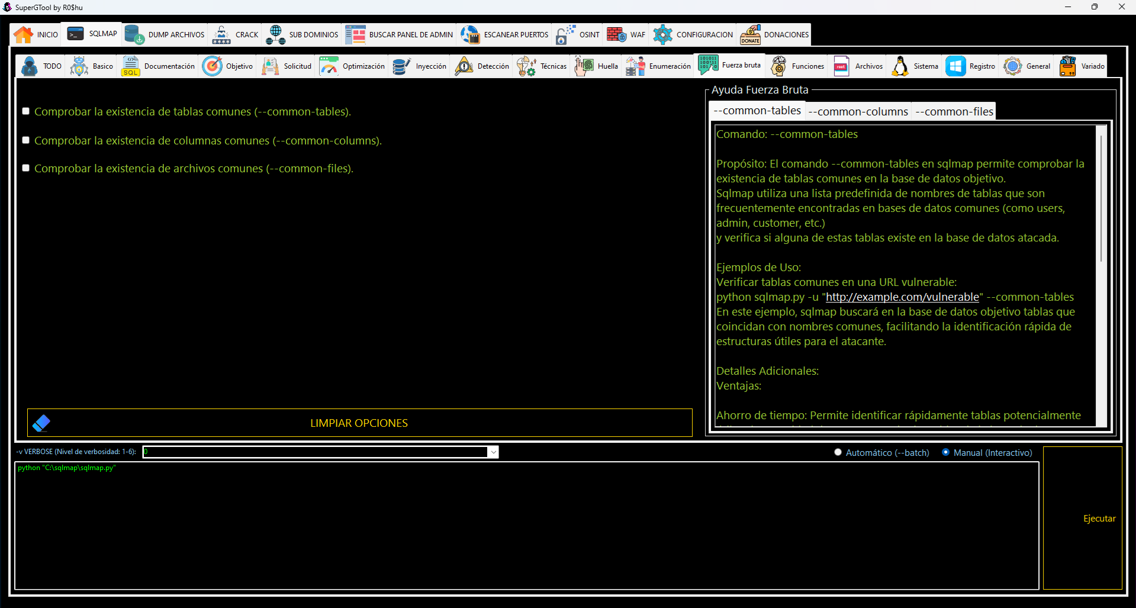Open DUMP ARCHIVOS database icon
1136x608 pixels.
pos(134,35)
